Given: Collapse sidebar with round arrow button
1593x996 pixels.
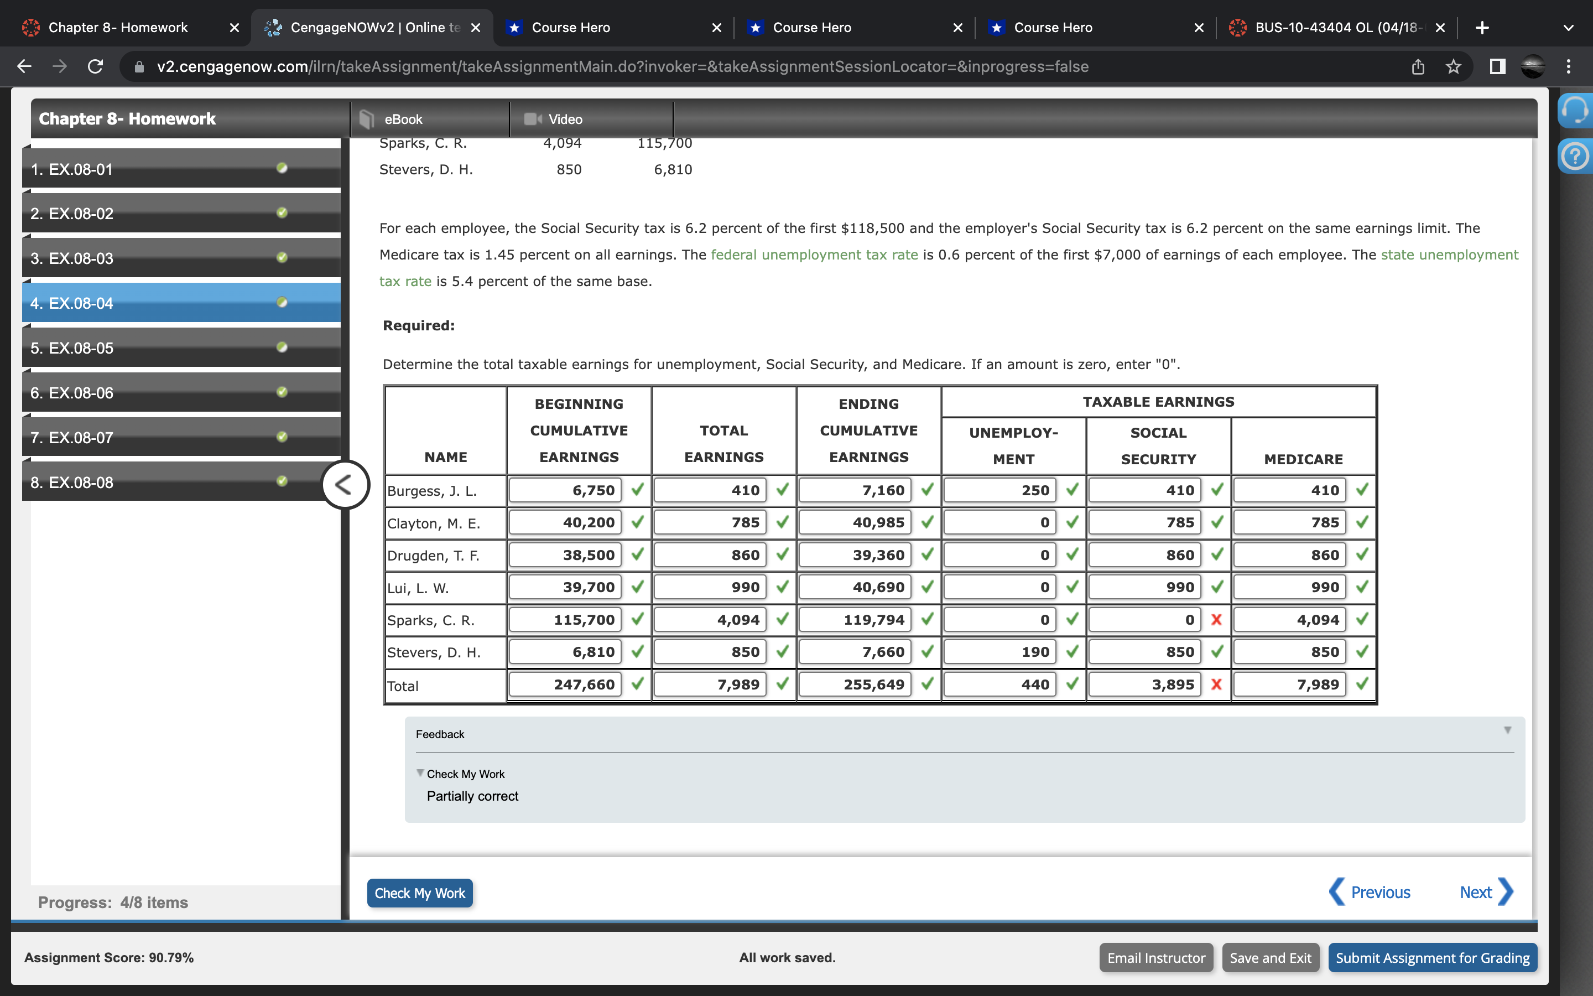Looking at the screenshot, I should pos(344,485).
